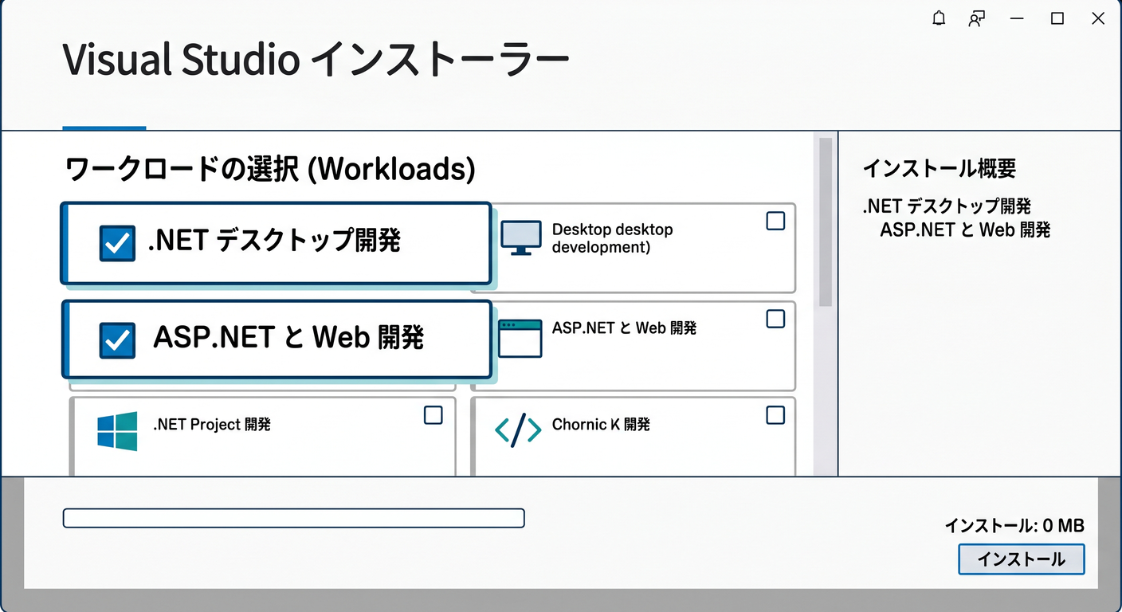The image size is (1122, 612).
Task: Uncheck the .NET デスクトップ開発 checkbox
Action: [x=117, y=243]
